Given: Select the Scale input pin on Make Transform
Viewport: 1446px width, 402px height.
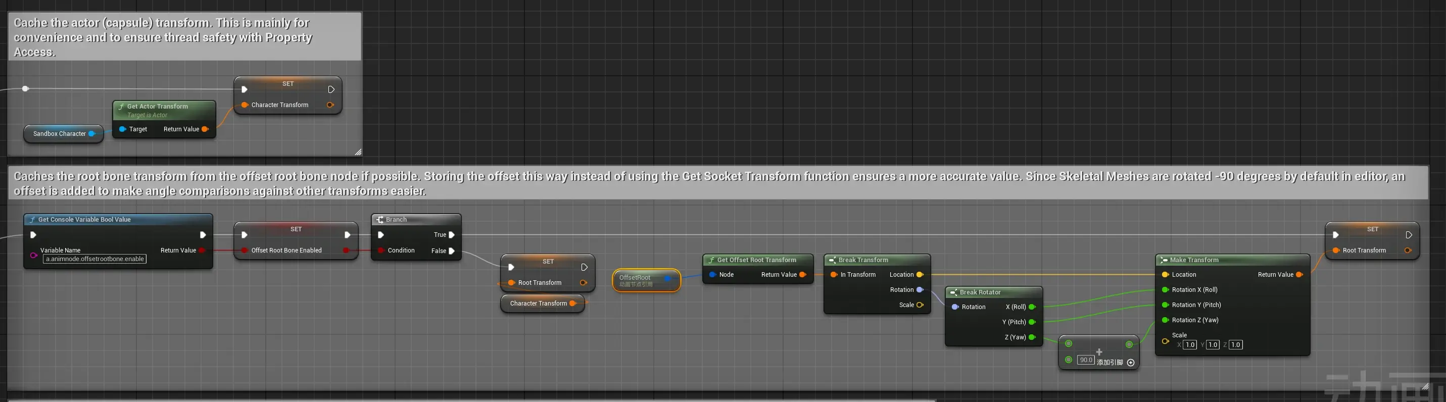Looking at the screenshot, I should pos(1165,341).
